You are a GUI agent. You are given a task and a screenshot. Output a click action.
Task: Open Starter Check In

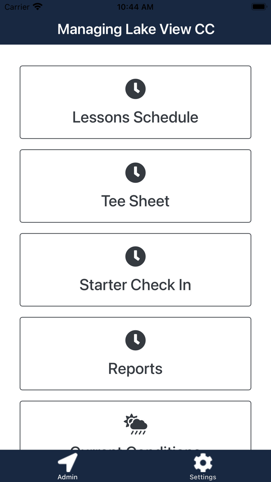135,270
